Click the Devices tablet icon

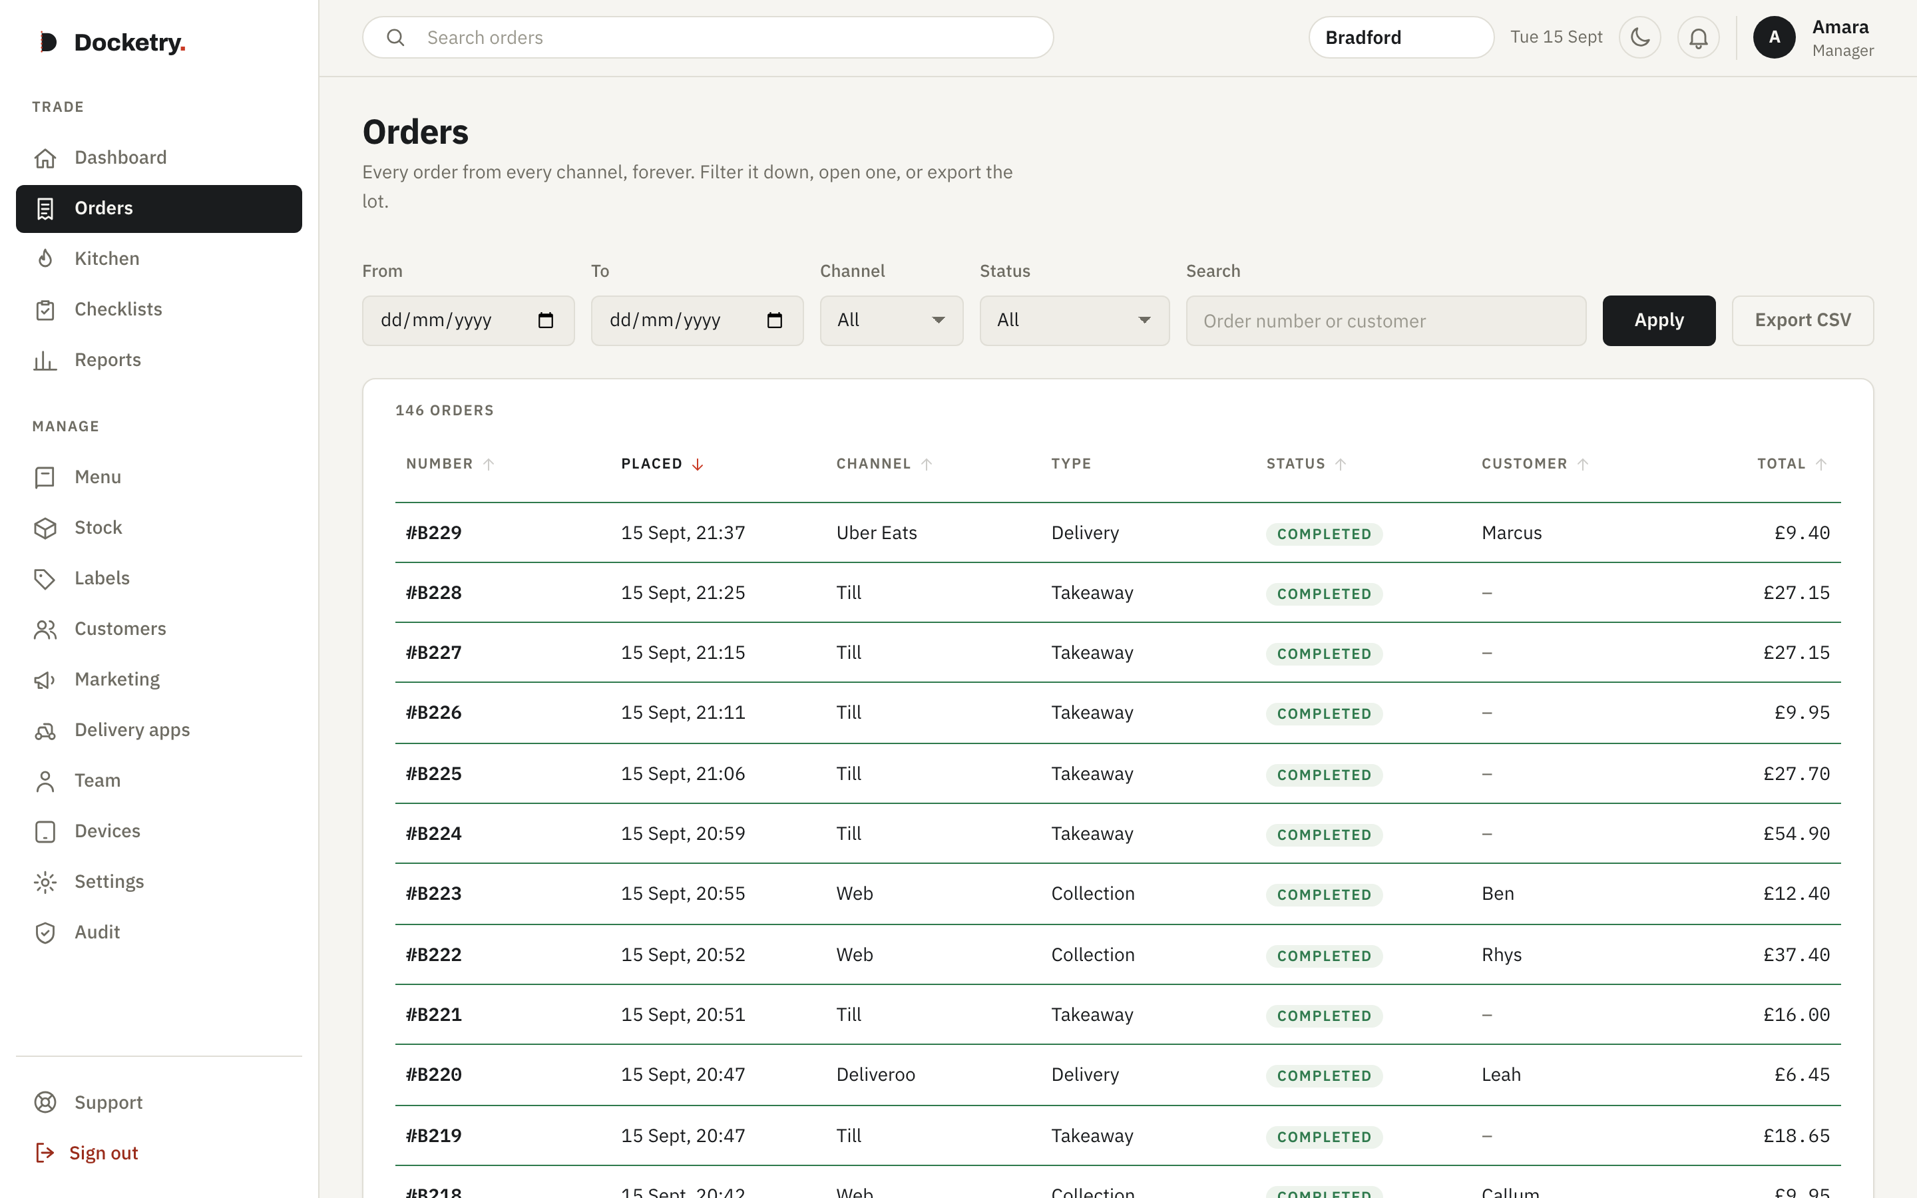point(45,832)
